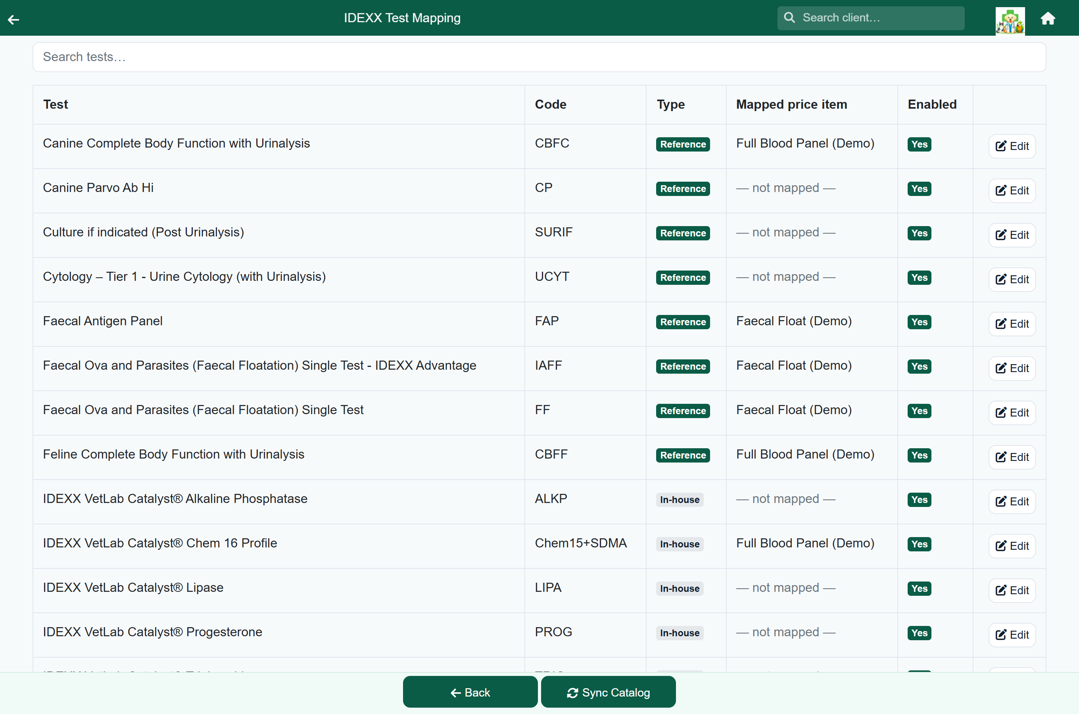Click the In-house badge for Alkaline Phosphatase
Screen dimensions: 1079x714
click(x=680, y=499)
